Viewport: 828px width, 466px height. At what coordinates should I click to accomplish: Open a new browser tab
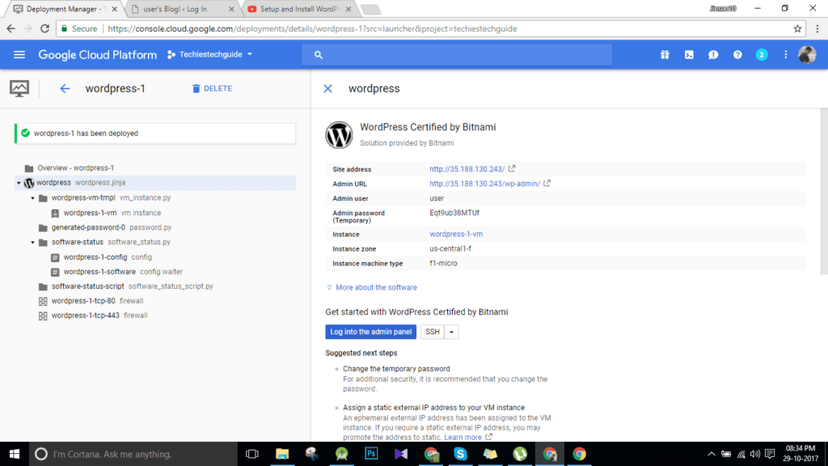click(370, 9)
